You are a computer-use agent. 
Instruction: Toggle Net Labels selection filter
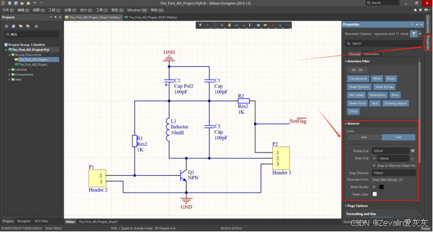[x=356, y=95]
